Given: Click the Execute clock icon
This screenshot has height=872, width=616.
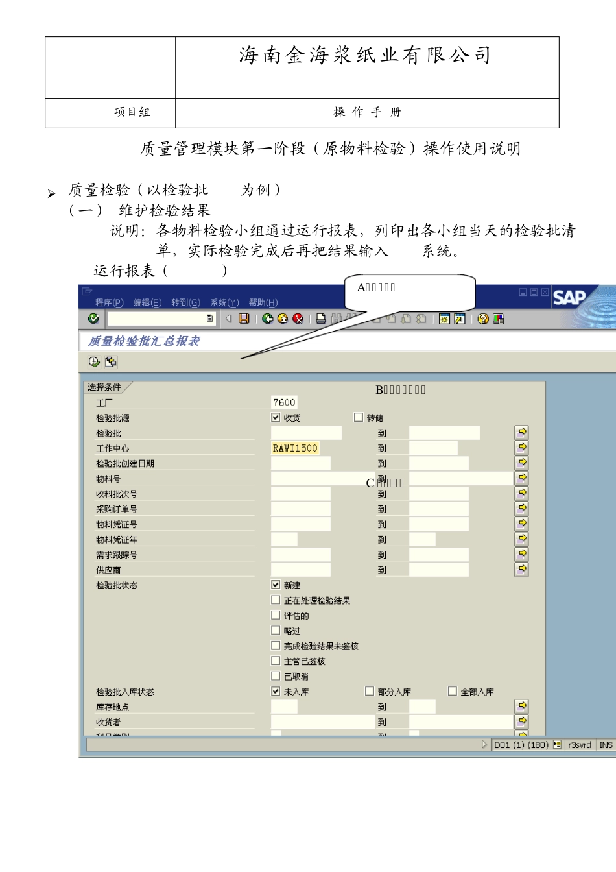Looking at the screenshot, I should [94, 362].
